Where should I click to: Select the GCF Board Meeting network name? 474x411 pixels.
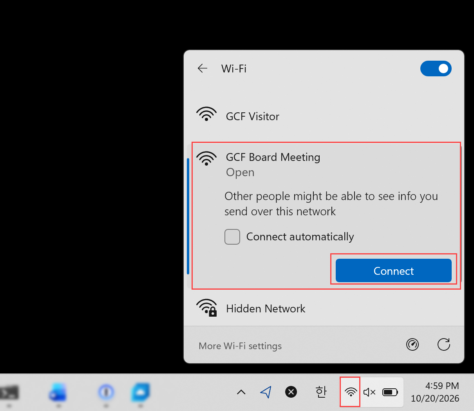click(273, 157)
